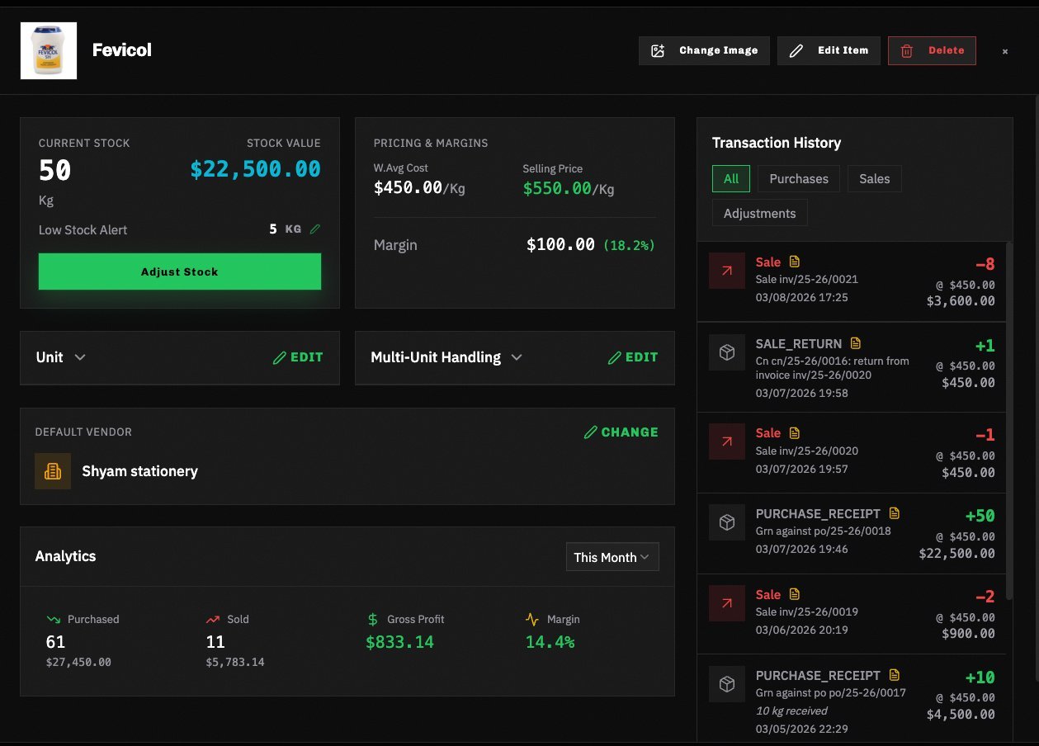Viewport: 1039px width, 746px height.
Task: Click EDIT in the Unit section
Action: (298, 357)
